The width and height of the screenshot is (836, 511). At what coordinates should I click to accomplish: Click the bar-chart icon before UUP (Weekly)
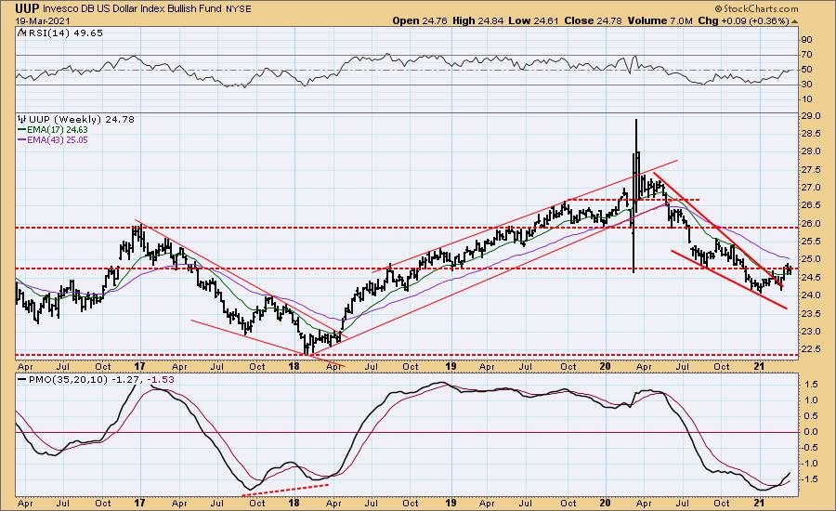[x=22, y=120]
